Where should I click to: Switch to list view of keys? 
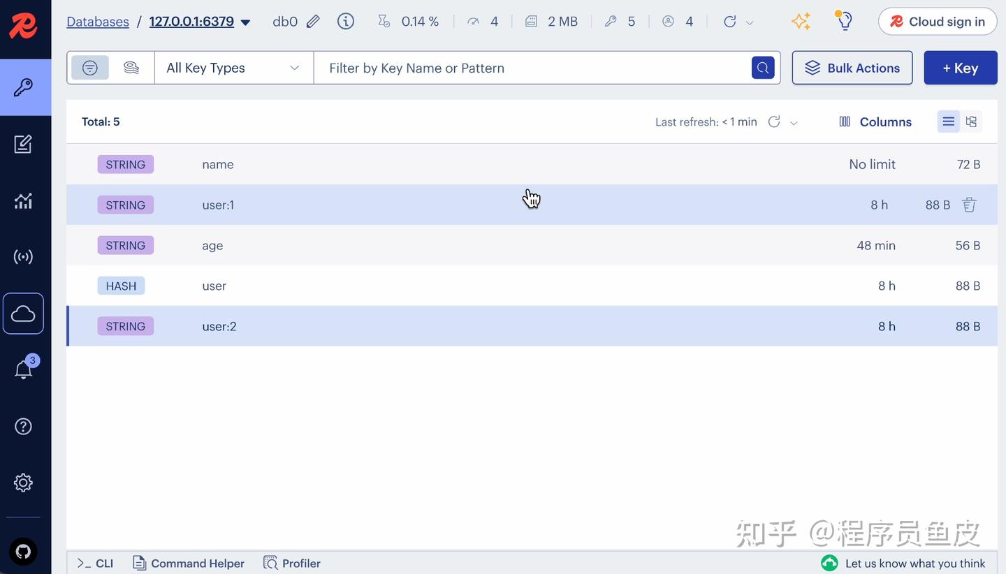(948, 122)
